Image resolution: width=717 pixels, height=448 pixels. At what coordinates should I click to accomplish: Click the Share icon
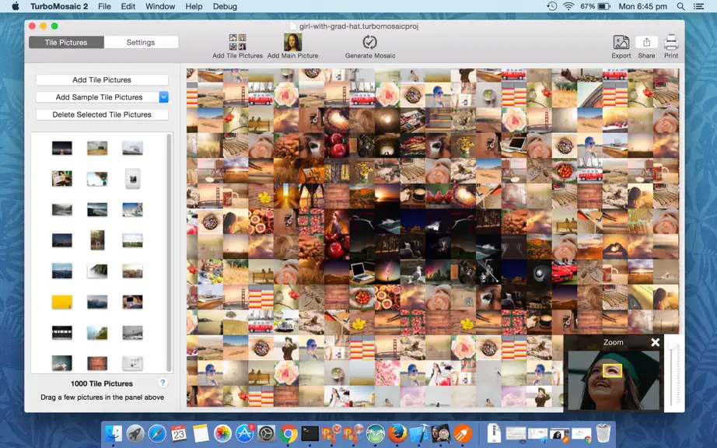click(646, 43)
